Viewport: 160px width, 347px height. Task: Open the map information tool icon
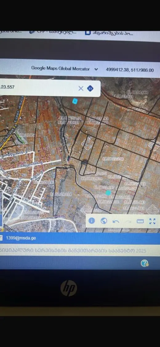click(x=91, y=221)
